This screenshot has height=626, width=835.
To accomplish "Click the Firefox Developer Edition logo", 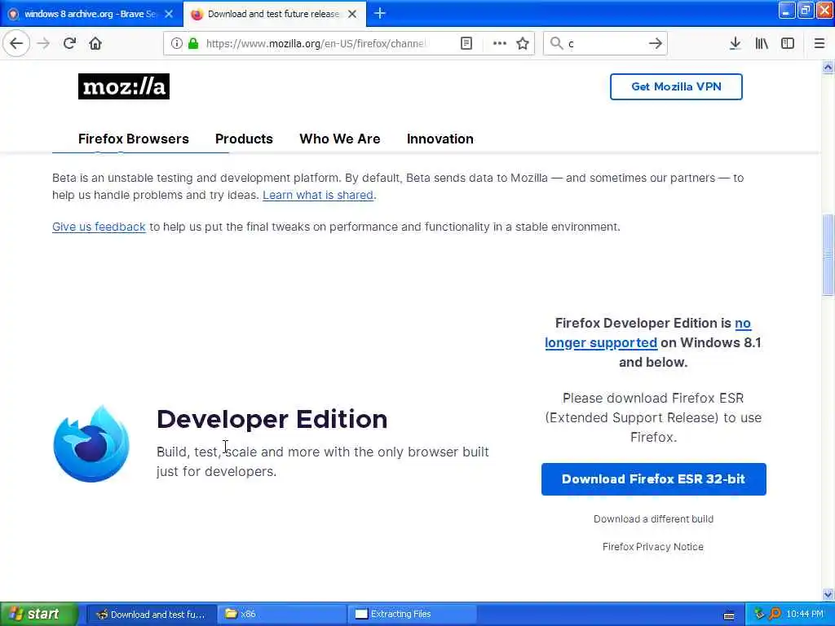I will coord(91,444).
